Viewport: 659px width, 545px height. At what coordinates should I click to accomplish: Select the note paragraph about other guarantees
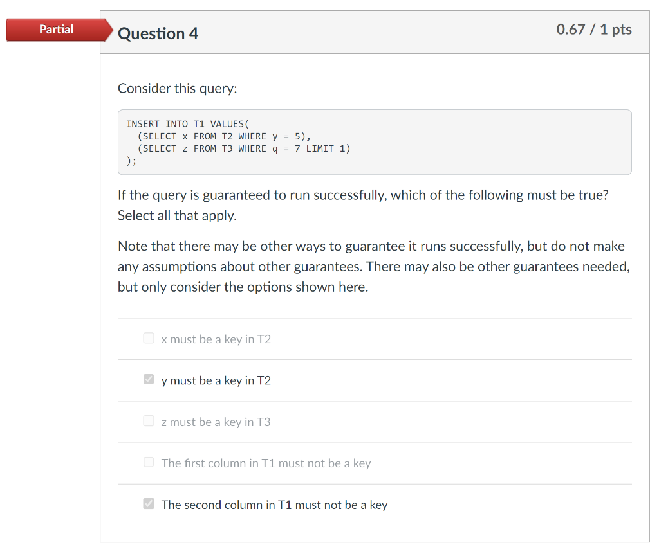pyautogui.click(x=373, y=266)
